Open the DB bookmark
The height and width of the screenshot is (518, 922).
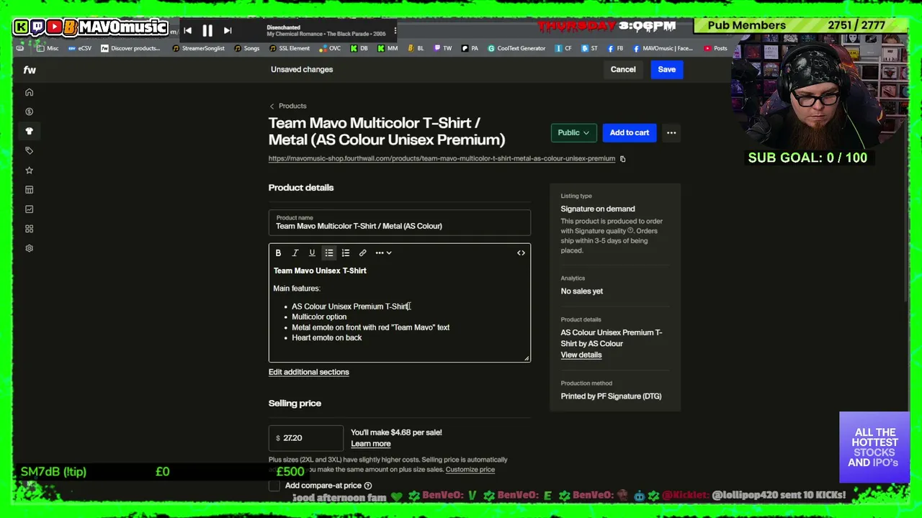(x=359, y=48)
